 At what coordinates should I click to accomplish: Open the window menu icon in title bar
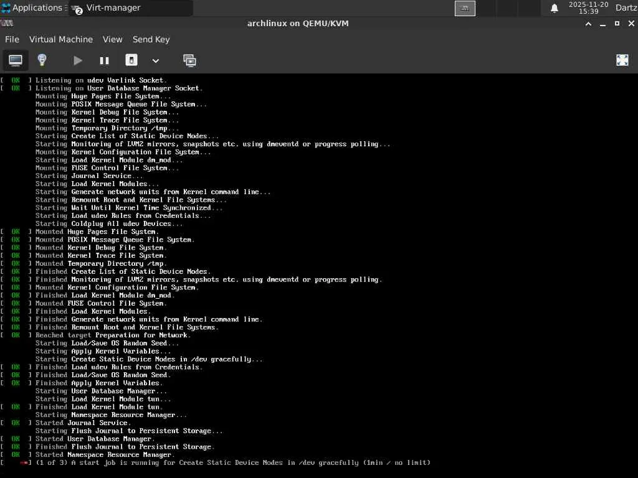[7, 23]
